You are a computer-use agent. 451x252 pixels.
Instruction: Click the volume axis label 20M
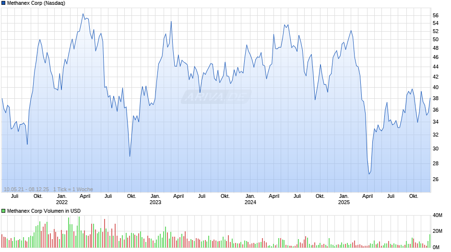(x=437, y=231)
